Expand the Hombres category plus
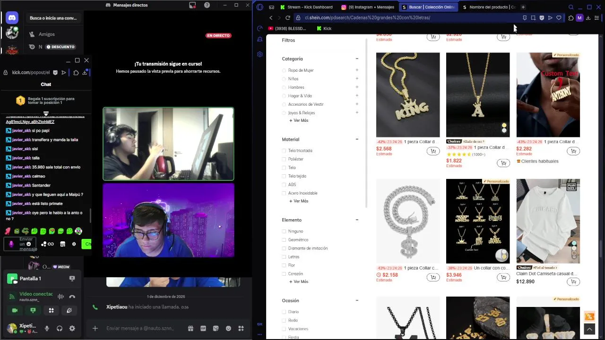This screenshot has width=605, height=340. click(357, 87)
